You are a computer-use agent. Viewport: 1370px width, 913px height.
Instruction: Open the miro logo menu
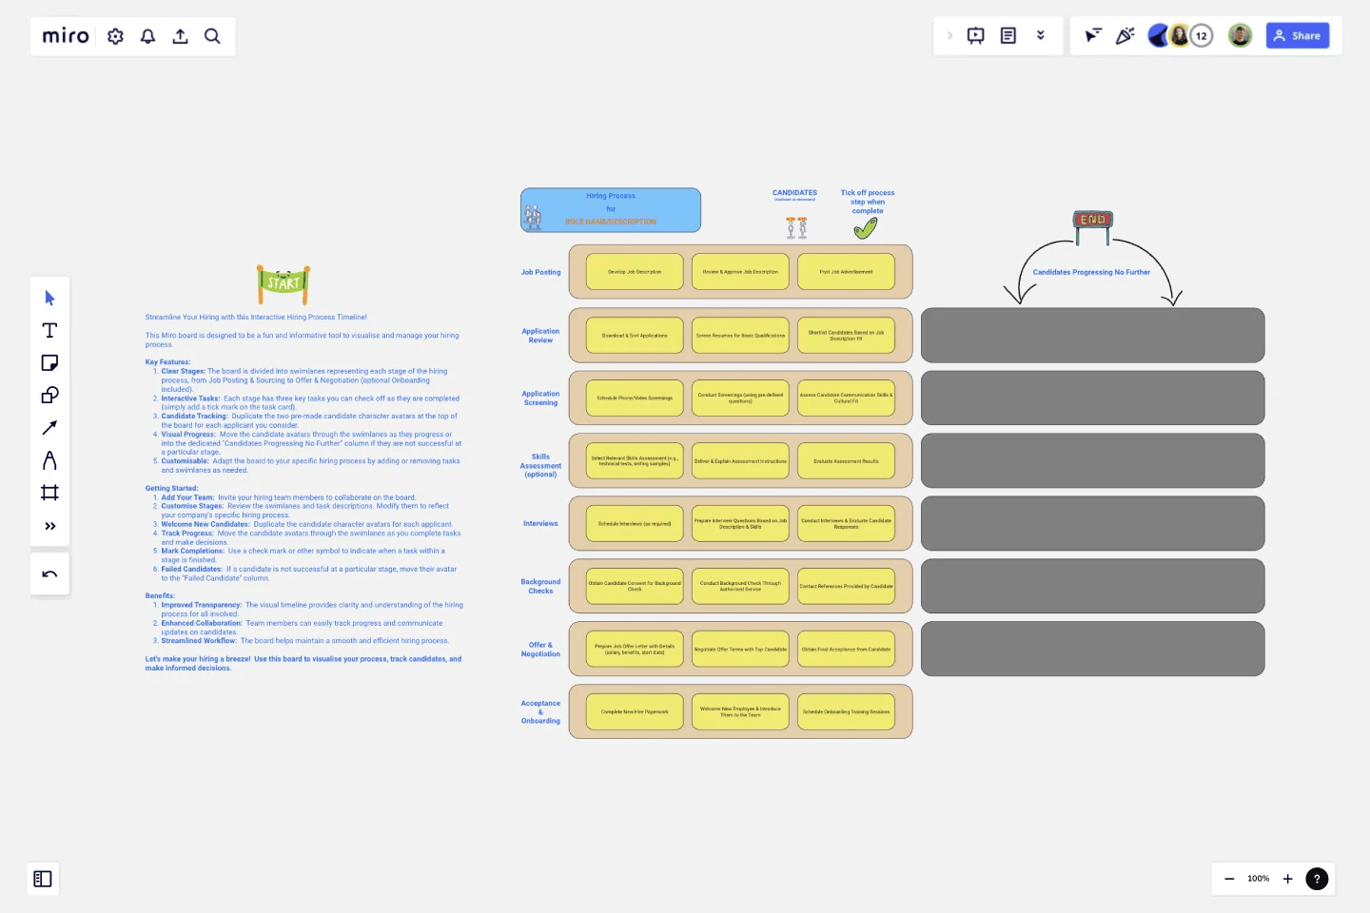[x=65, y=35]
